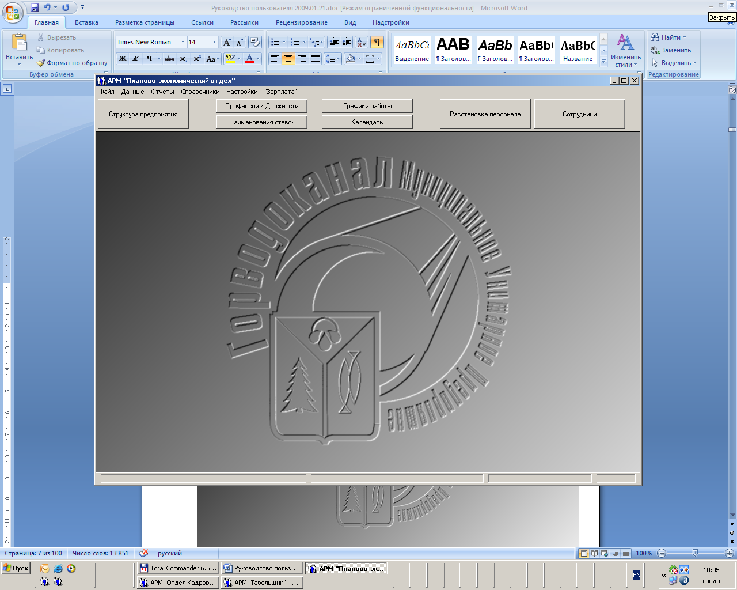The width and height of the screenshot is (737, 590).
Task: Open the line spacing dropdown
Action: point(333,59)
